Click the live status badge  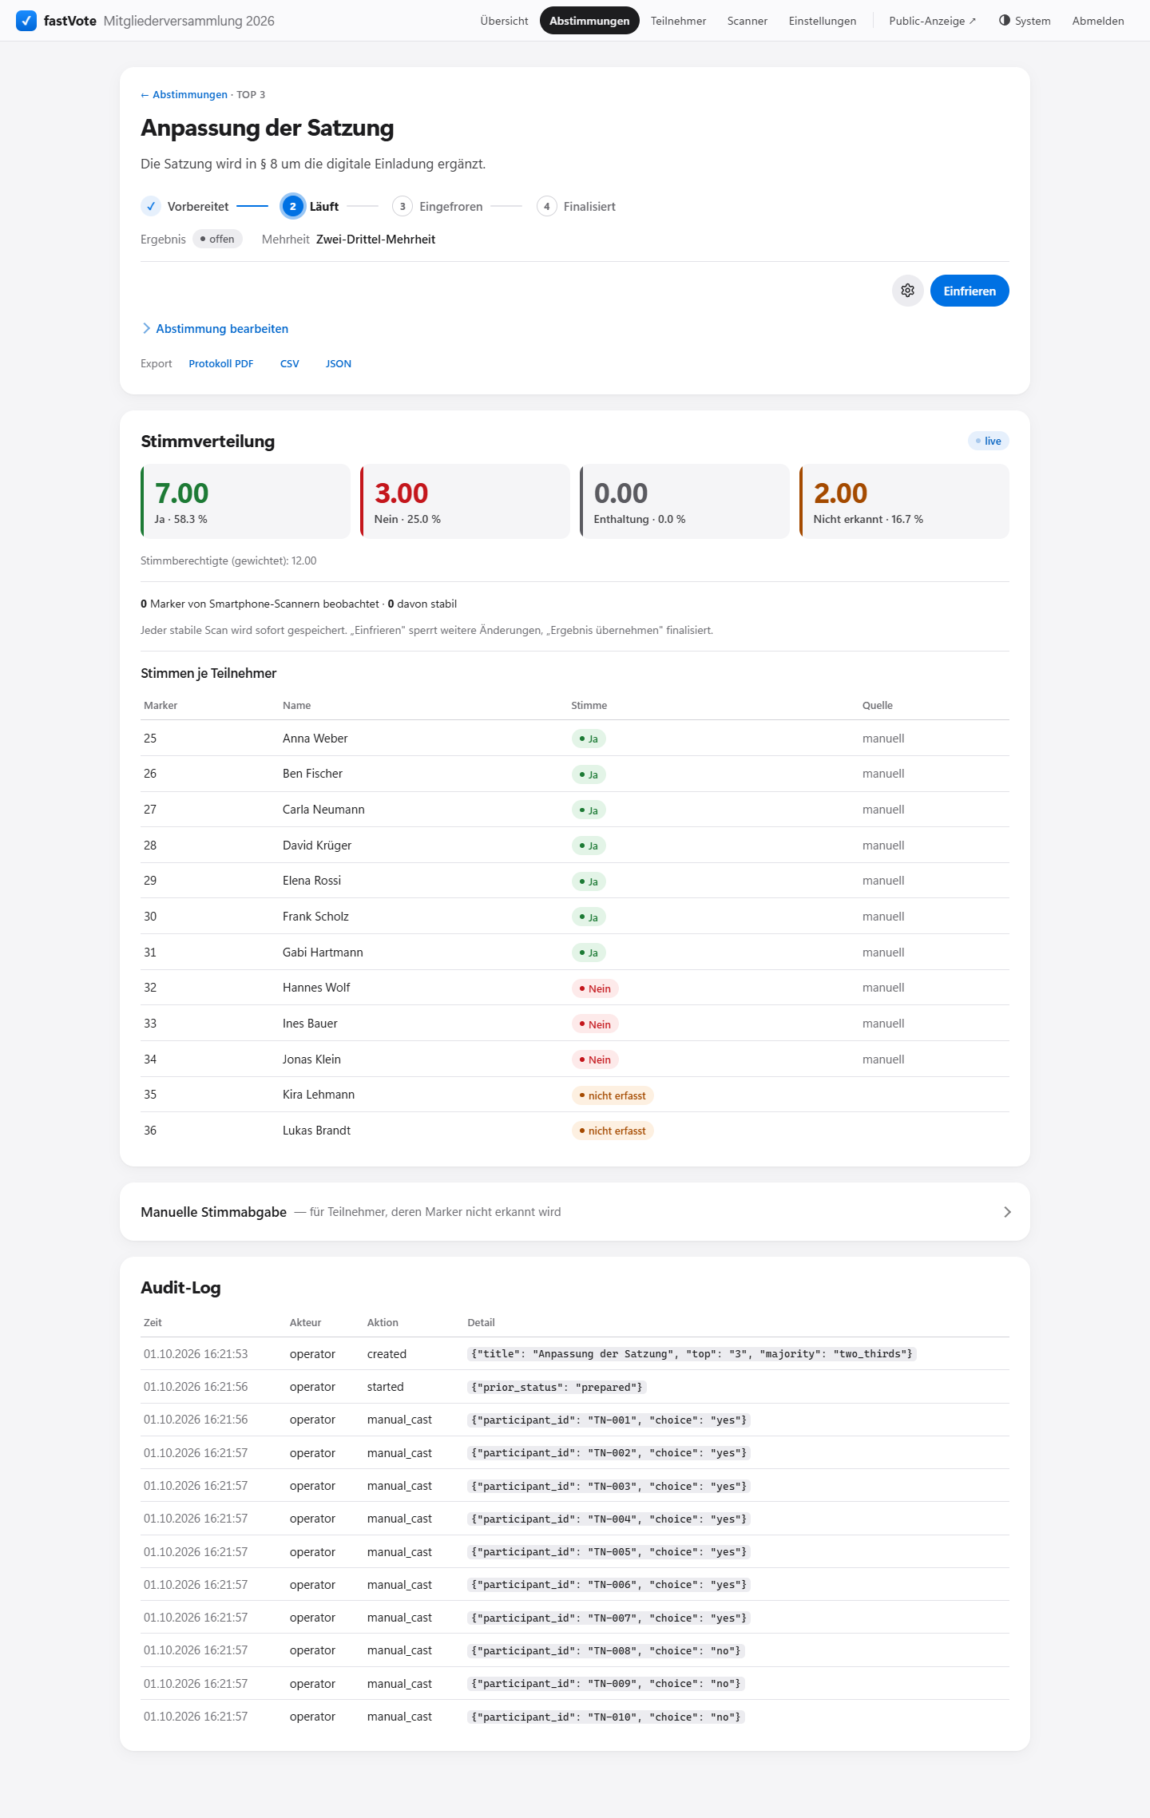[989, 441]
